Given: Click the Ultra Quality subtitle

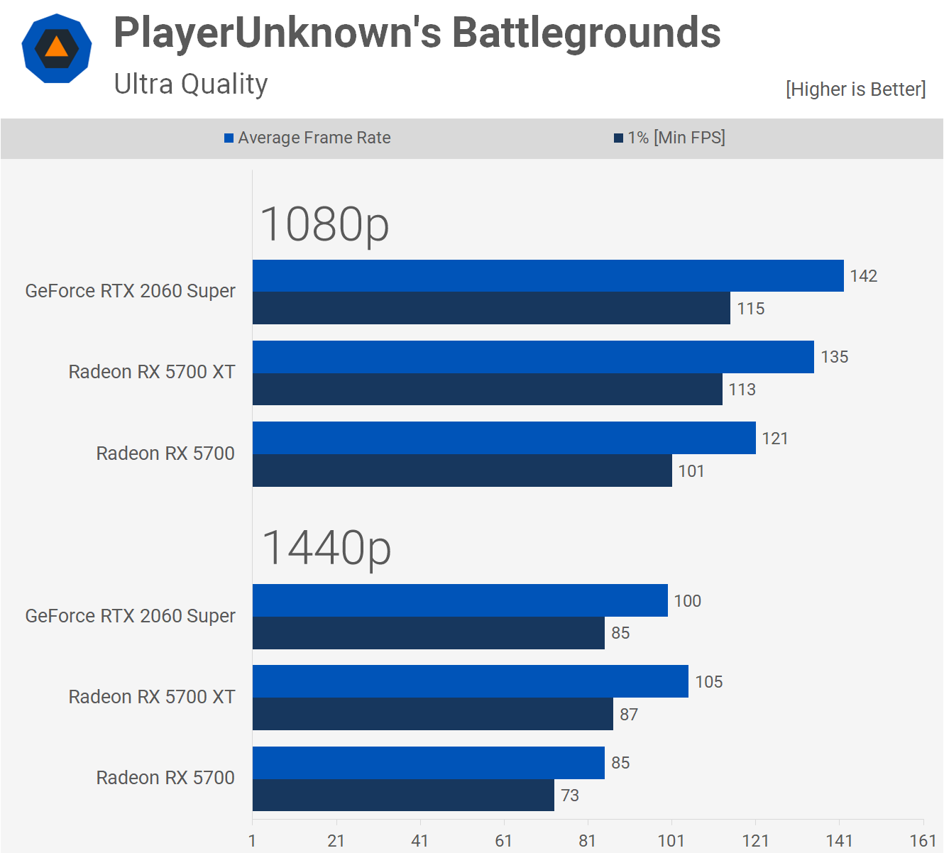Looking at the screenshot, I should coord(191,84).
